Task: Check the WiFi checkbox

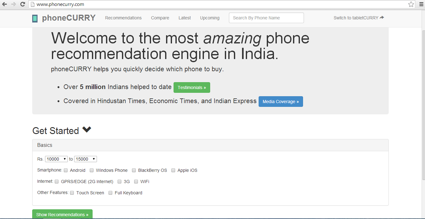Action: (x=136, y=182)
